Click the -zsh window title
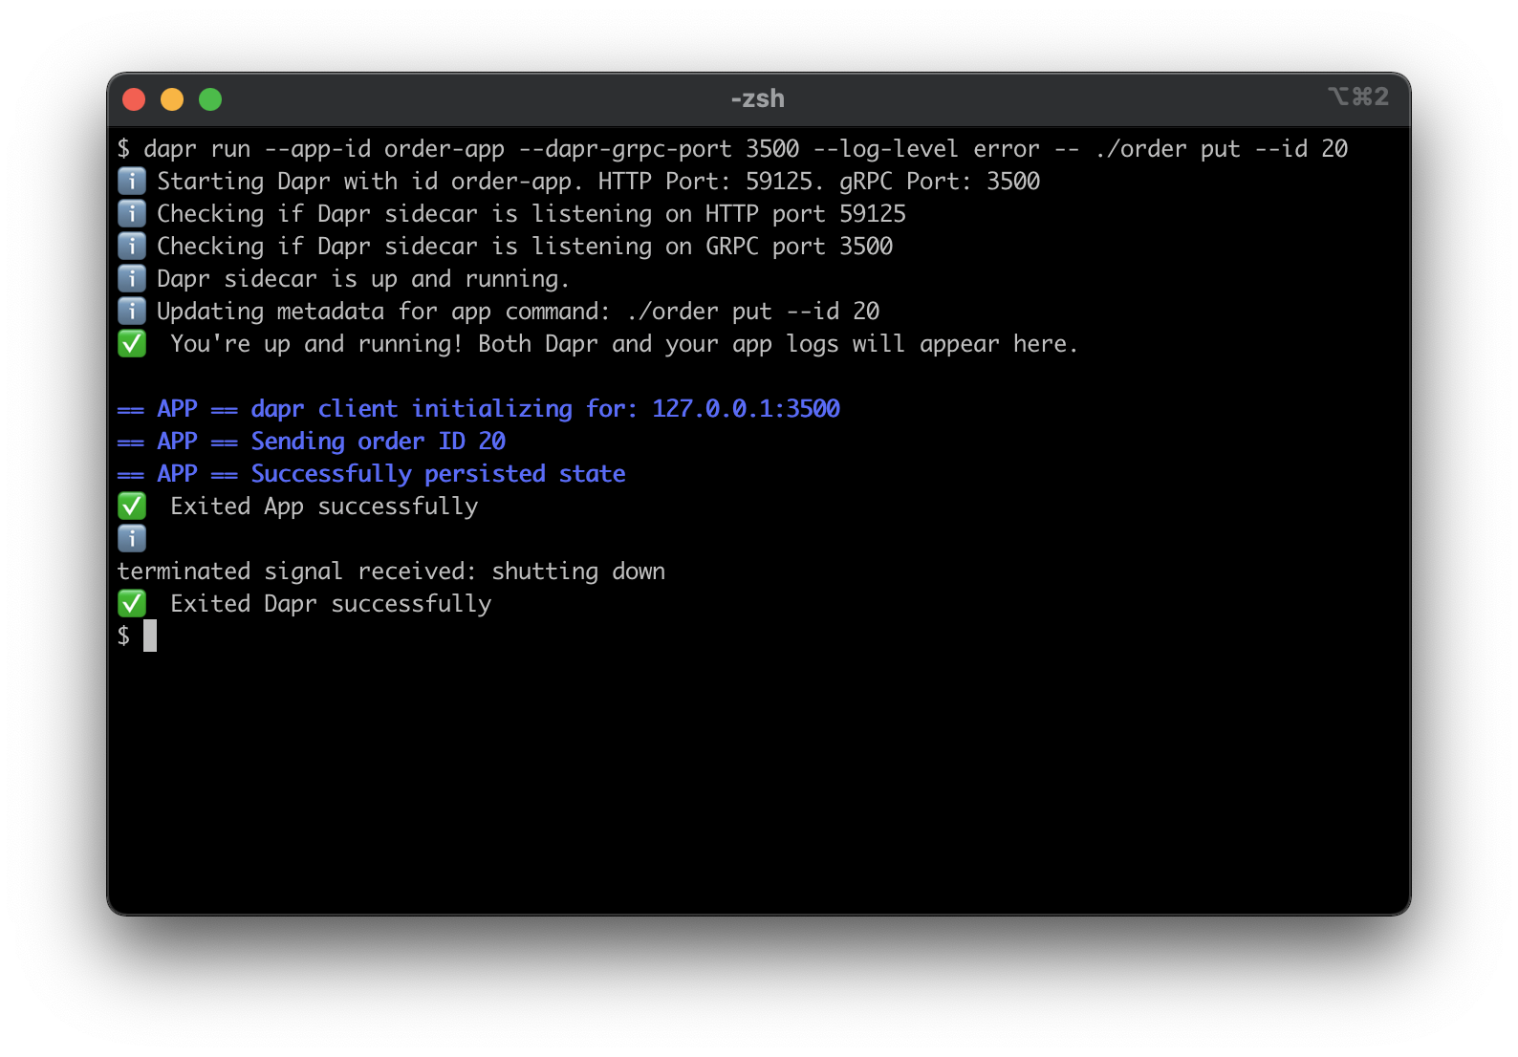This screenshot has height=1057, width=1518. [758, 98]
